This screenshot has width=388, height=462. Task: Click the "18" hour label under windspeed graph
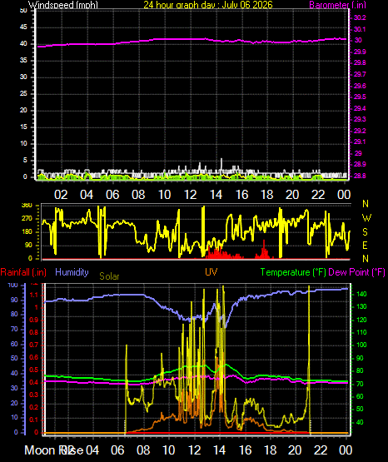point(266,195)
